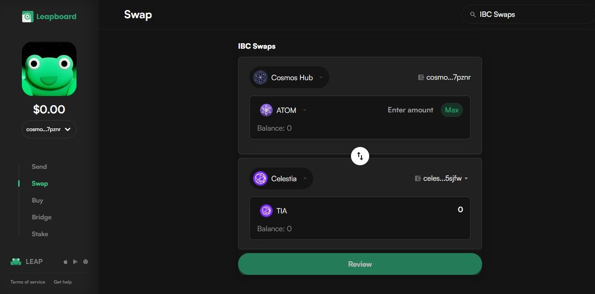Click the TIA Balance: 0 text
The image size is (595, 294).
tap(275, 229)
